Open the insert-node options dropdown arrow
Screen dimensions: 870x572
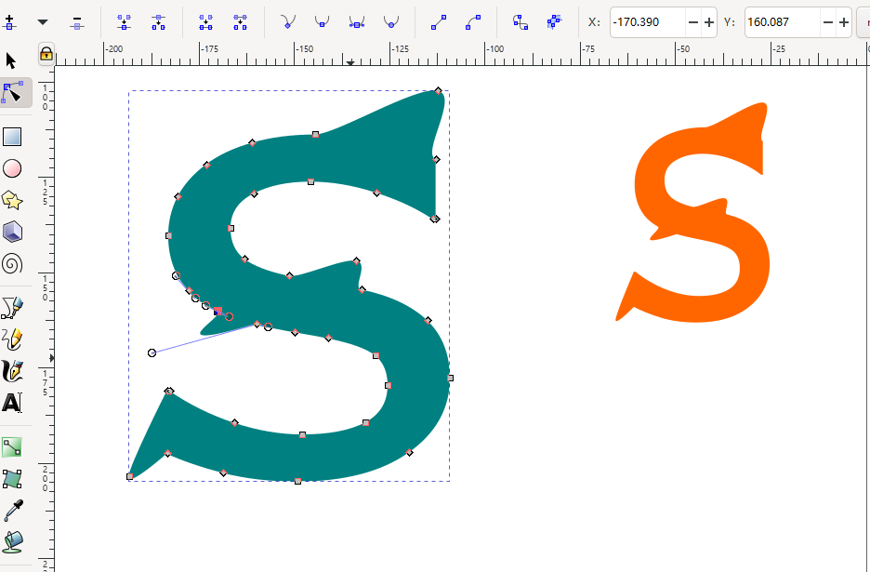point(42,22)
